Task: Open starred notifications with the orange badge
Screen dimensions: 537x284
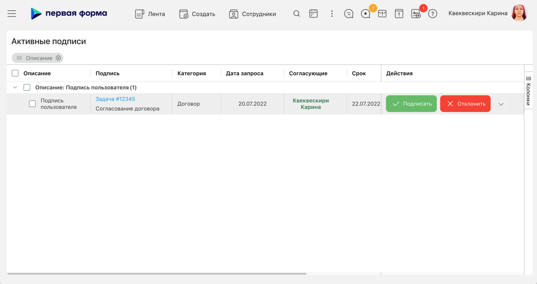Action: [x=366, y=14]
